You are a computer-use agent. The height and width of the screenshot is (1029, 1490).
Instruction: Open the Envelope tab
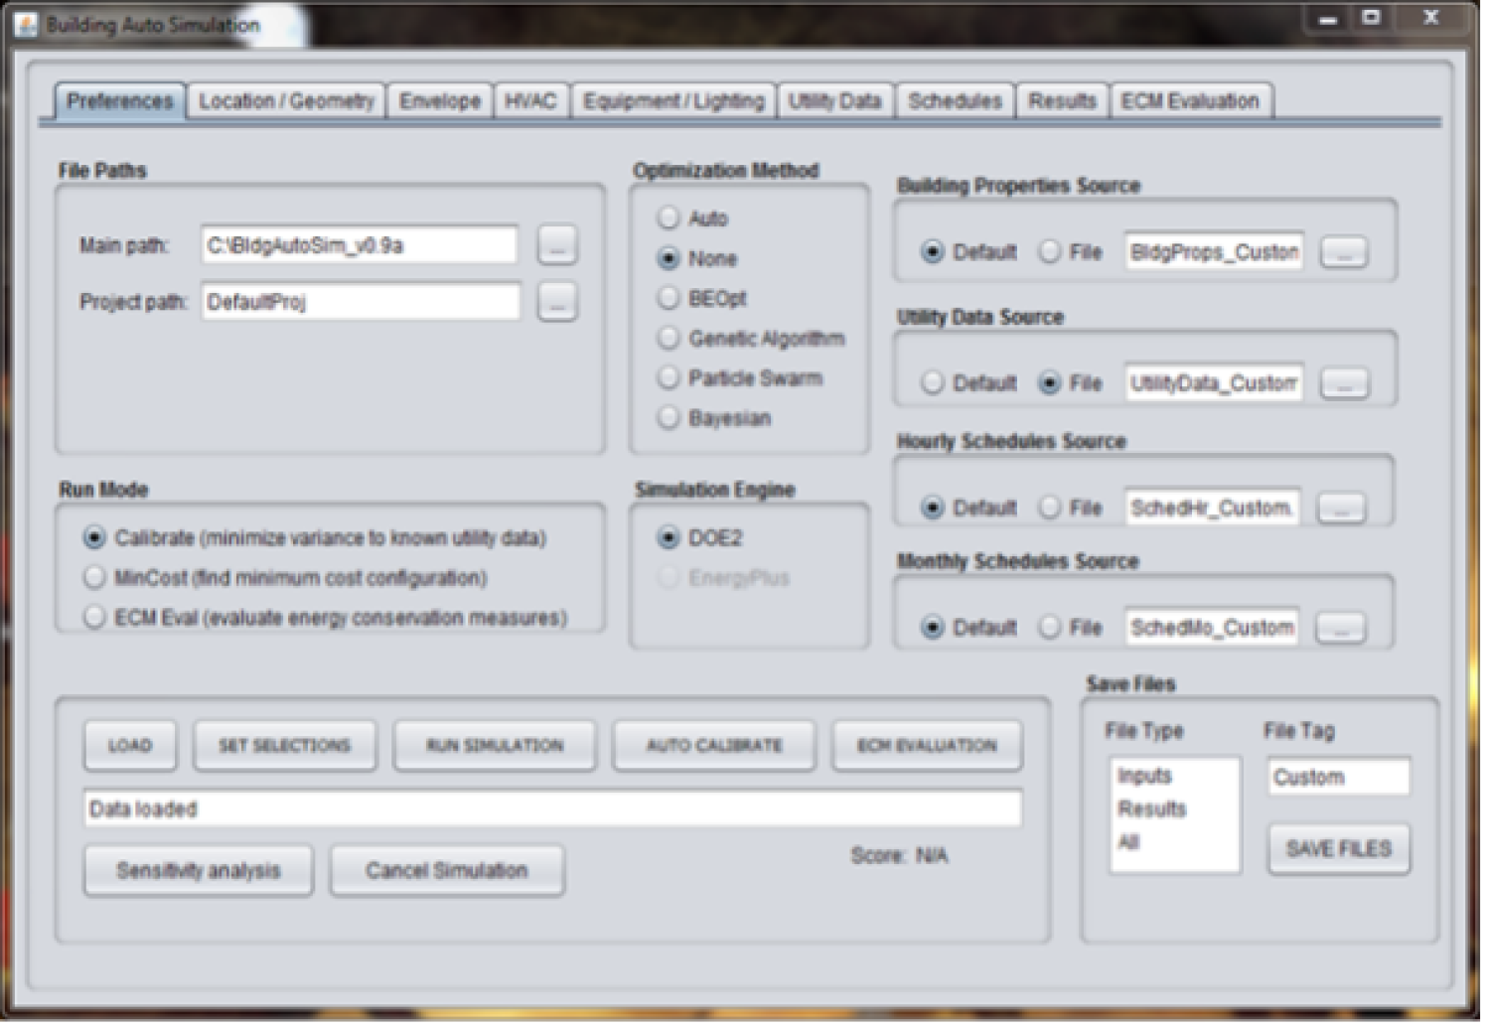(440, 101)
